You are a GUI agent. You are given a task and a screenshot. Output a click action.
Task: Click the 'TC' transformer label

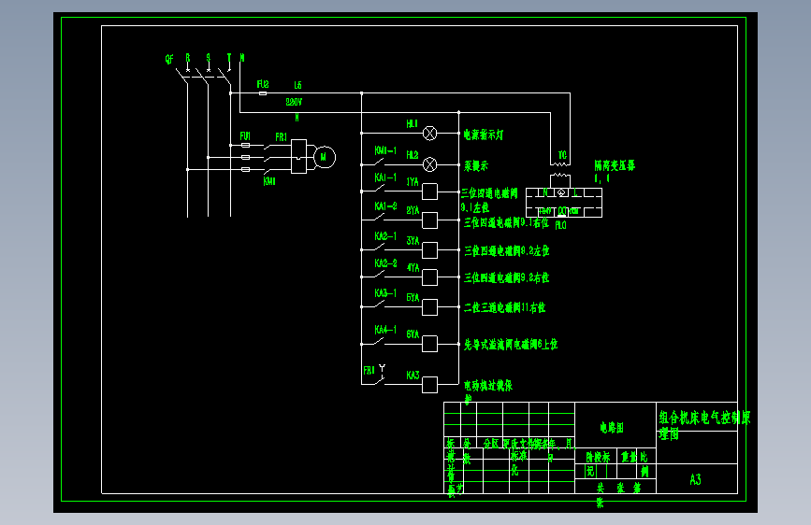tap(562, 155)
